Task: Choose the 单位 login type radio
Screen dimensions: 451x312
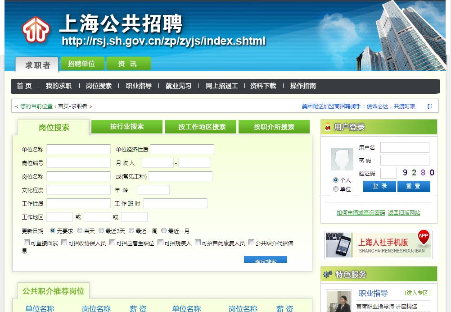Action: (x=335, y=189)
